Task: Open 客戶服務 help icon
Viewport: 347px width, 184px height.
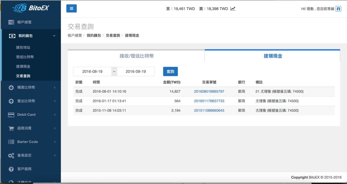Action: point(11,169)
